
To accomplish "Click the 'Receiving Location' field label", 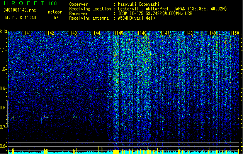I will tap(90, 9).
